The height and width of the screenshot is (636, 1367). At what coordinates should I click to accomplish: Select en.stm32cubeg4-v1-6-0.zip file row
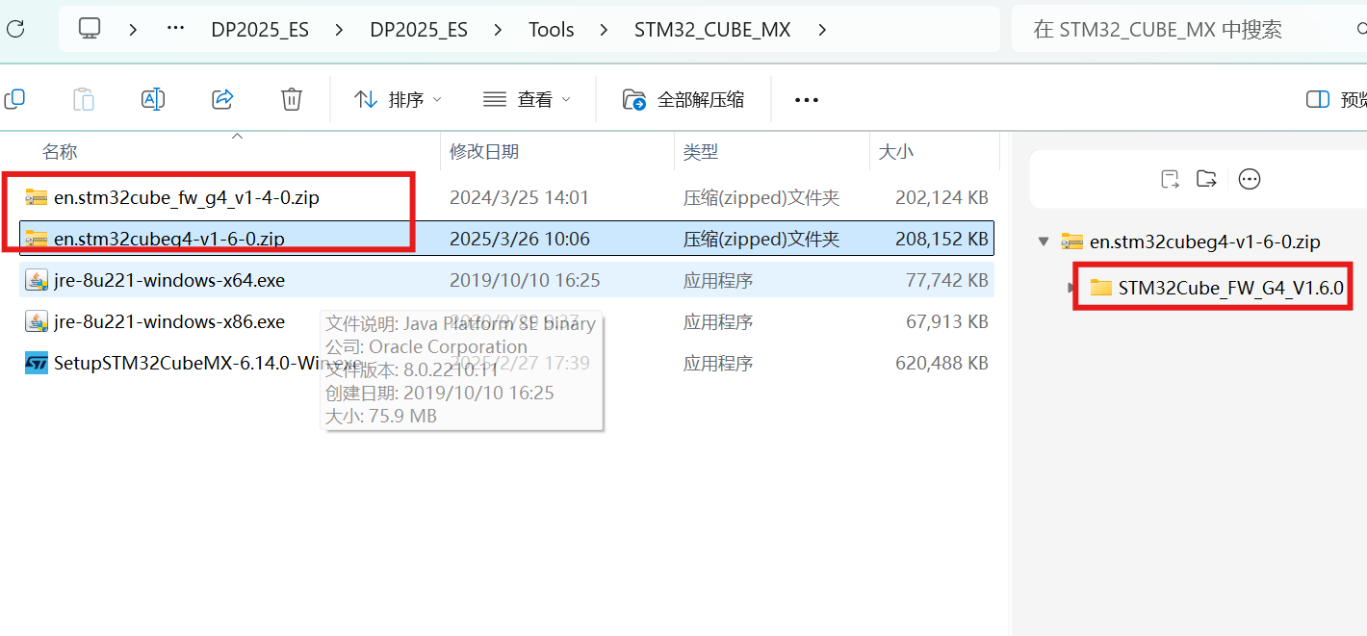pos(507,239)
